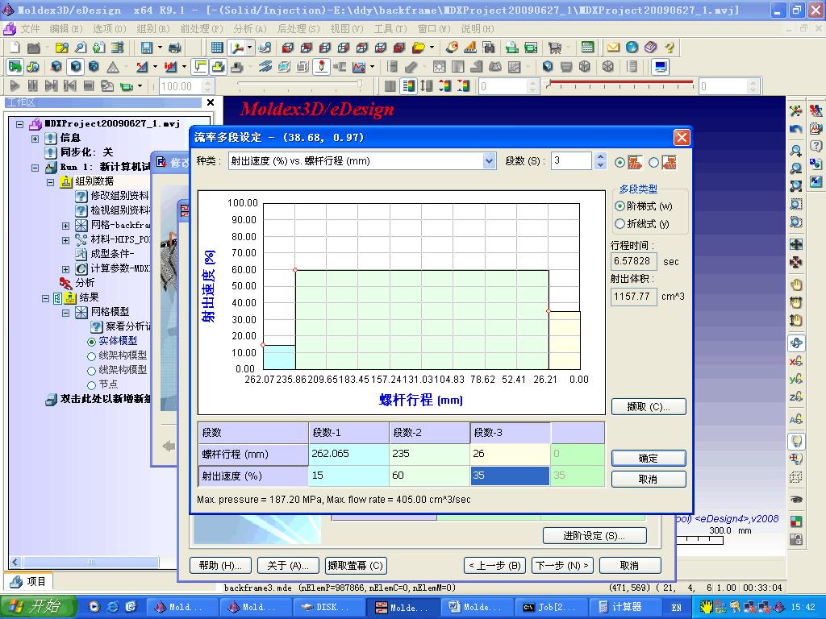The height and width of the screenshot is (619, 826).
Task: Collapse the 组别数据 tree node
Action: tap(50, 182)
